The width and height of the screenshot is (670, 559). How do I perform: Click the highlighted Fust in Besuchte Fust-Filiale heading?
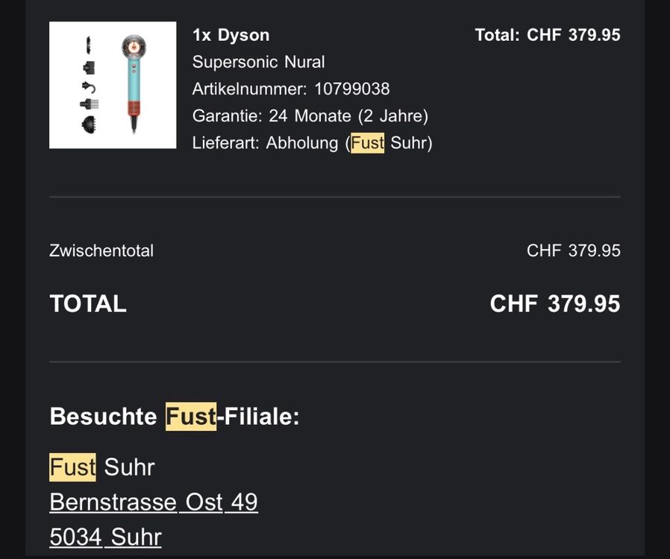191,416
